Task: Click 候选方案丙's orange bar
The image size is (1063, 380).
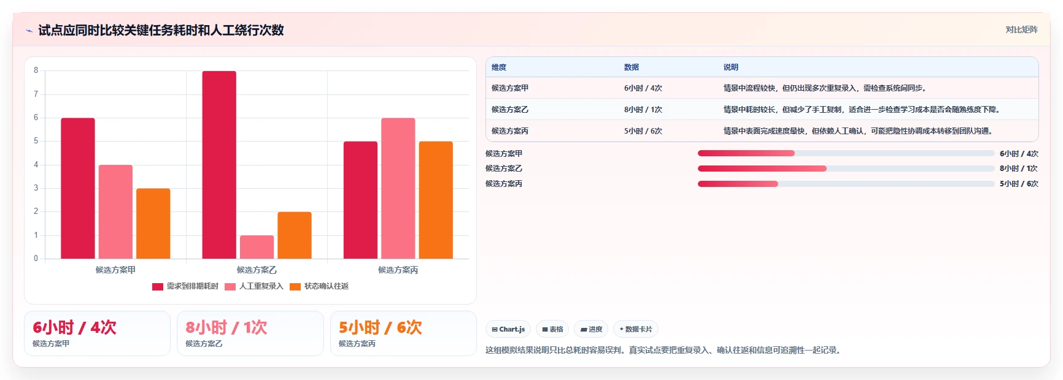Action: [436, 200]
